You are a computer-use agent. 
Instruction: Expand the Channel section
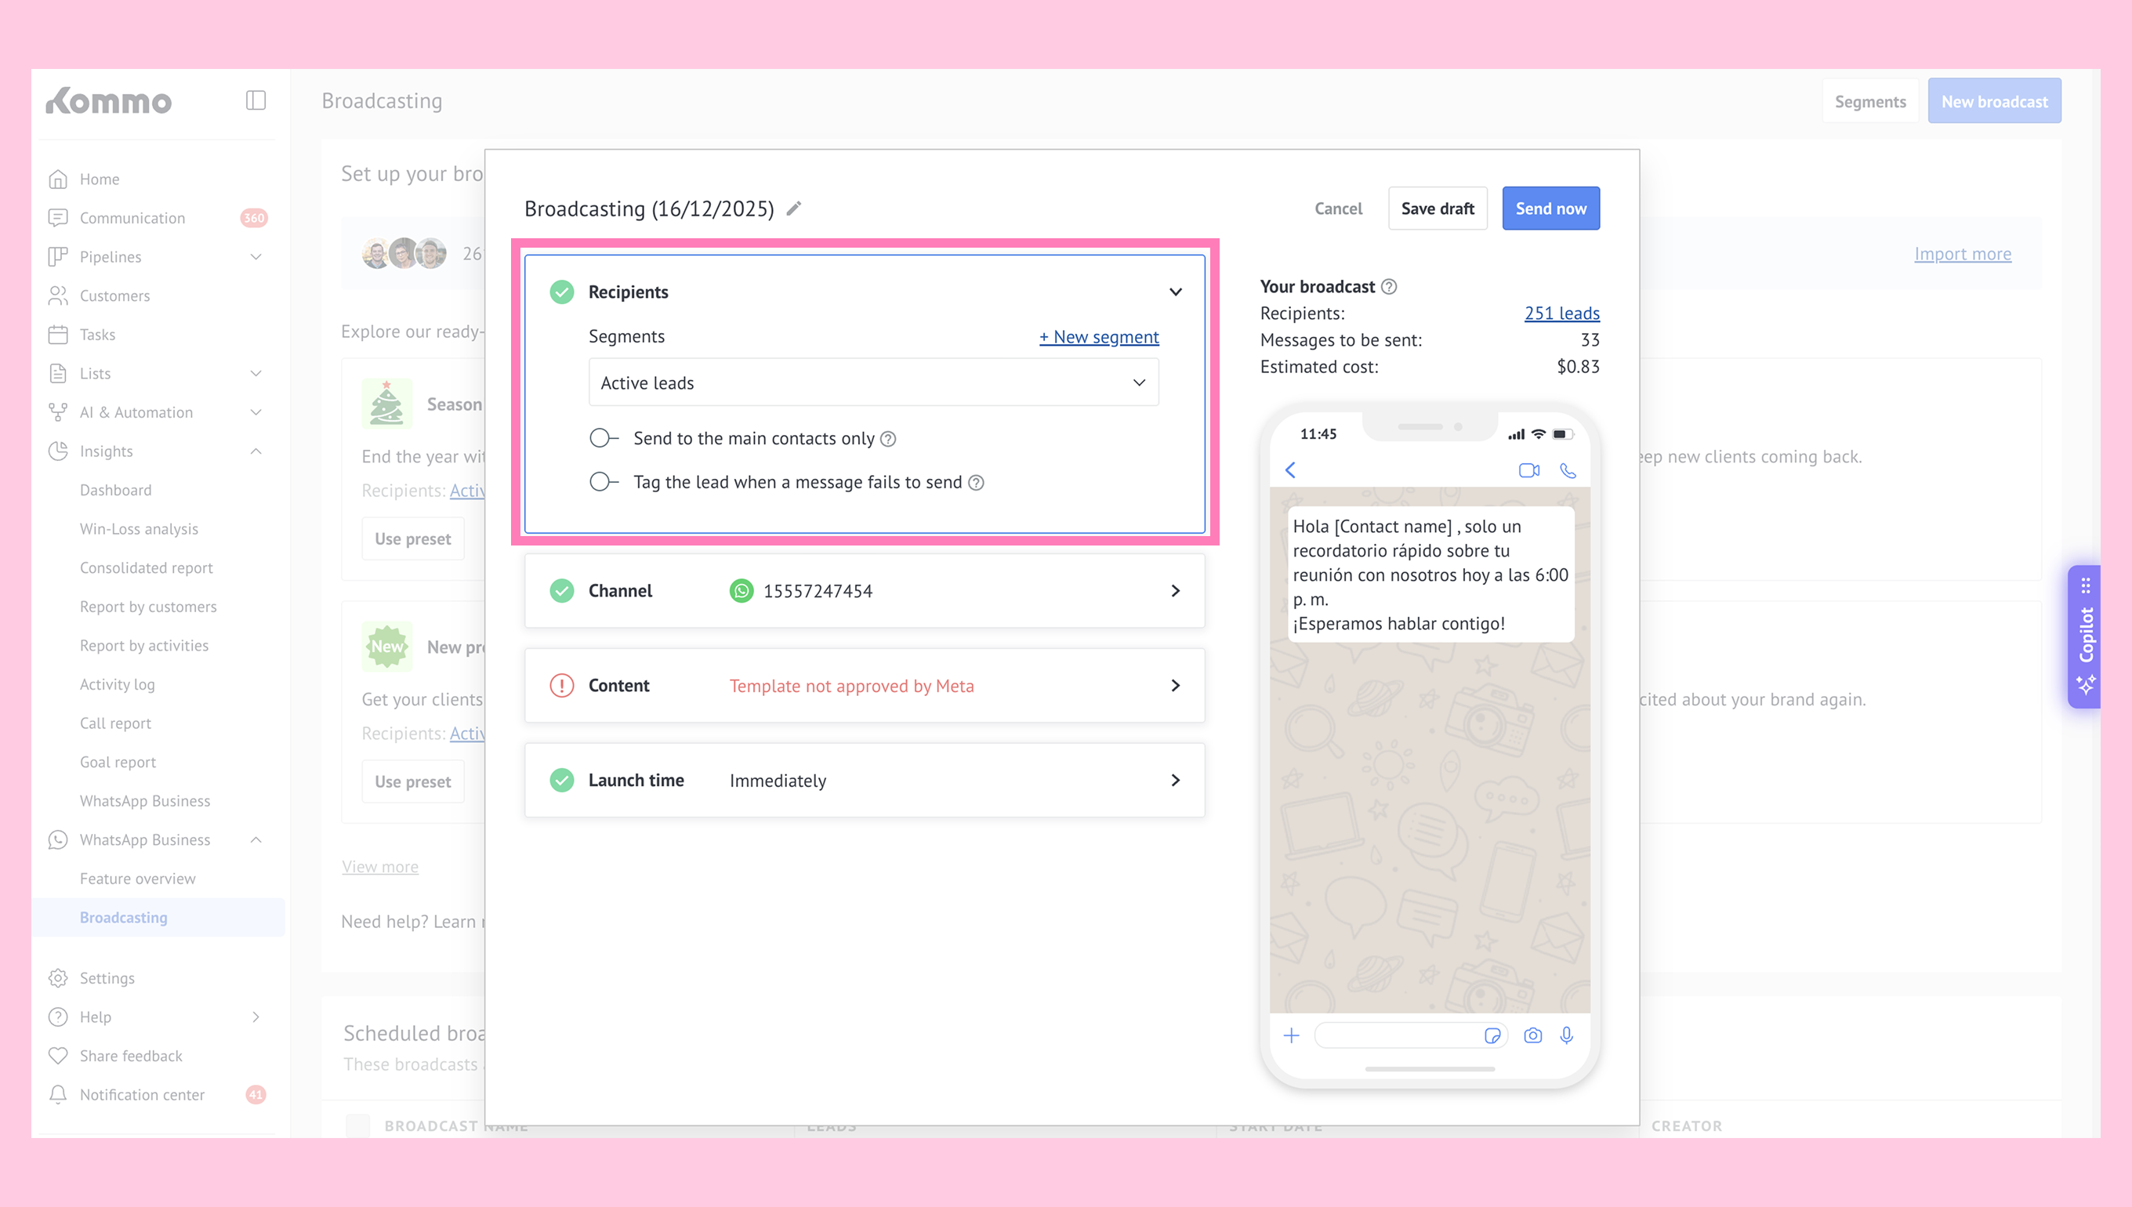[x=1176, y=591]
